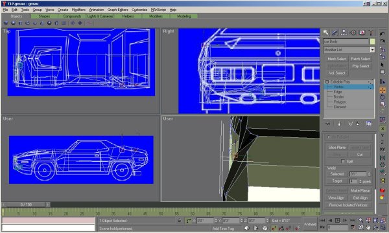This screenshot has height=233, width=389.
Task: Enable the Split checkbox
Action: coord(343,161)
